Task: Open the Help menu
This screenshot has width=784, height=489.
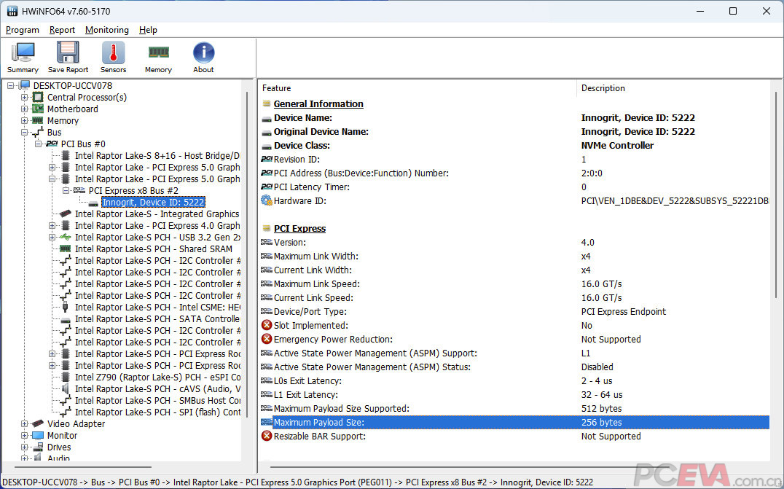Action: (x=148, y=30)
